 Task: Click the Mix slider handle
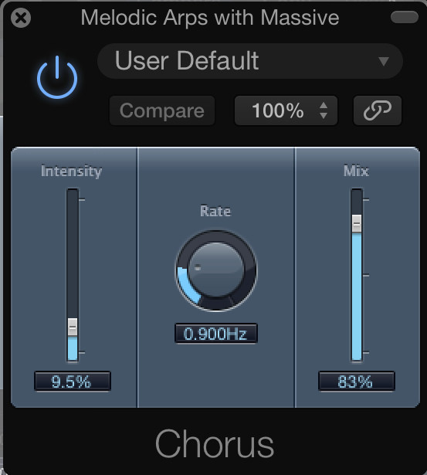pyautogui.click(x=357, y=223)
